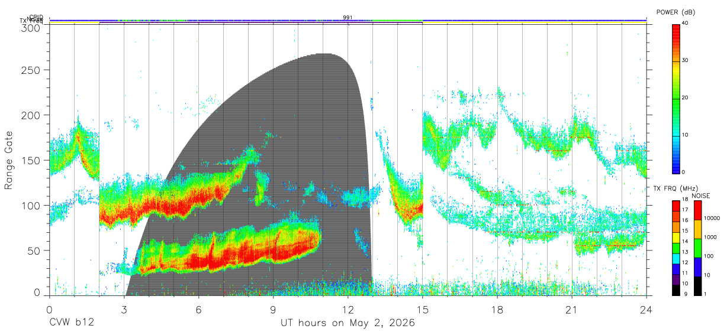Click the 18 label on the TX FRQ scale
Screen dimensions: 727x335
684,200
